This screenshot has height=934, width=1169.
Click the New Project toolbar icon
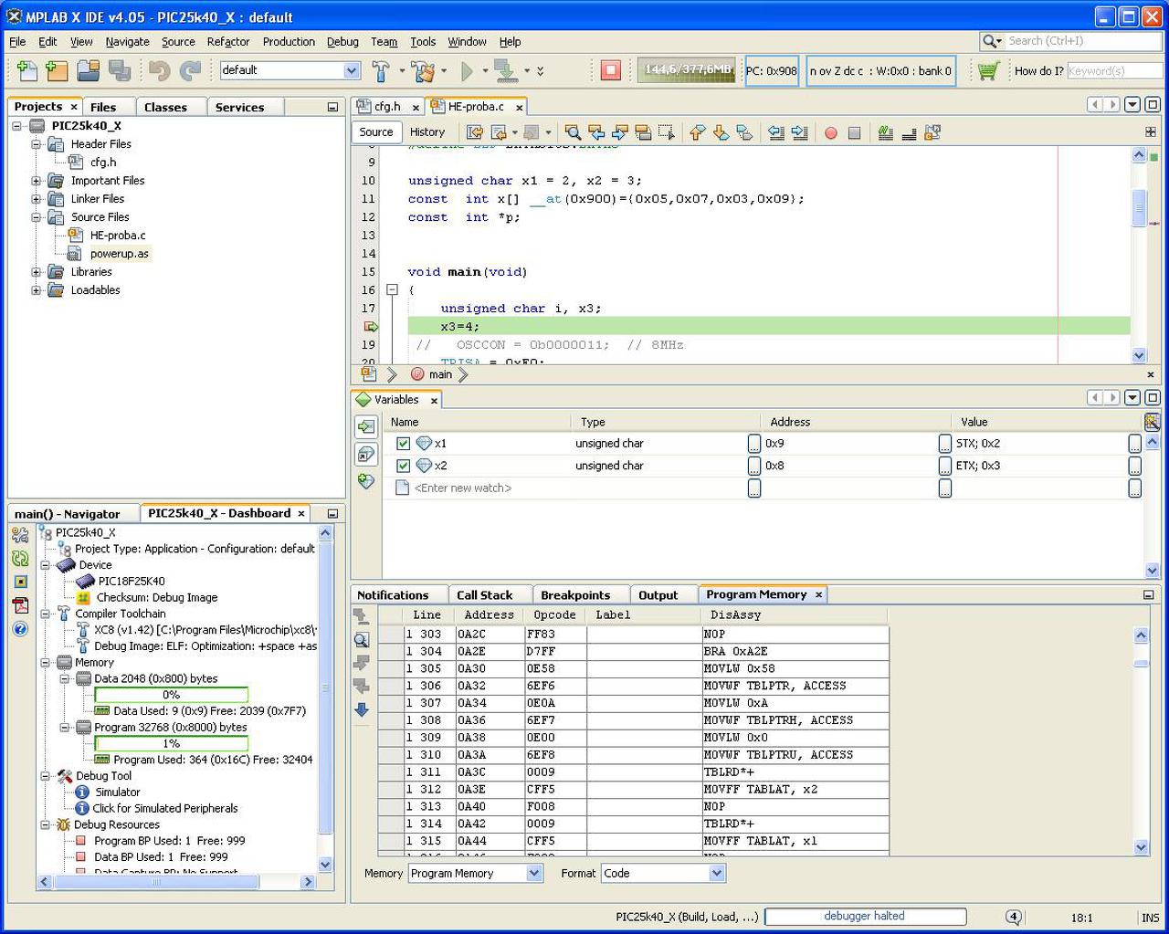[x=57, y=70]
